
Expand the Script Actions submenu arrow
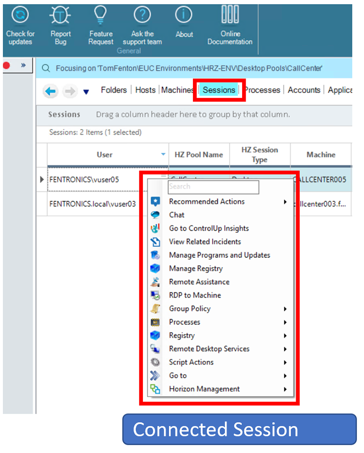tap(285, 362)
